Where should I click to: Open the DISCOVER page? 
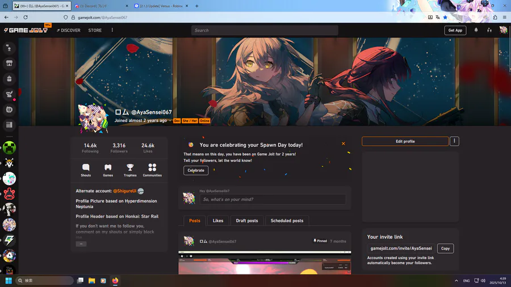[69, 30]
